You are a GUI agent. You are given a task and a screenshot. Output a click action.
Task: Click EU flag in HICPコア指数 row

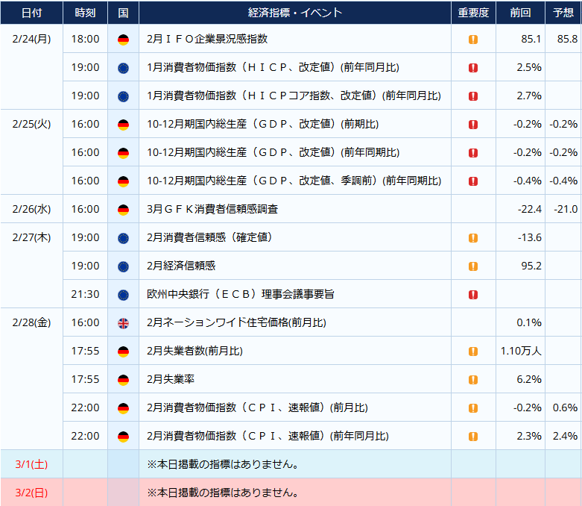click(123, 96)
